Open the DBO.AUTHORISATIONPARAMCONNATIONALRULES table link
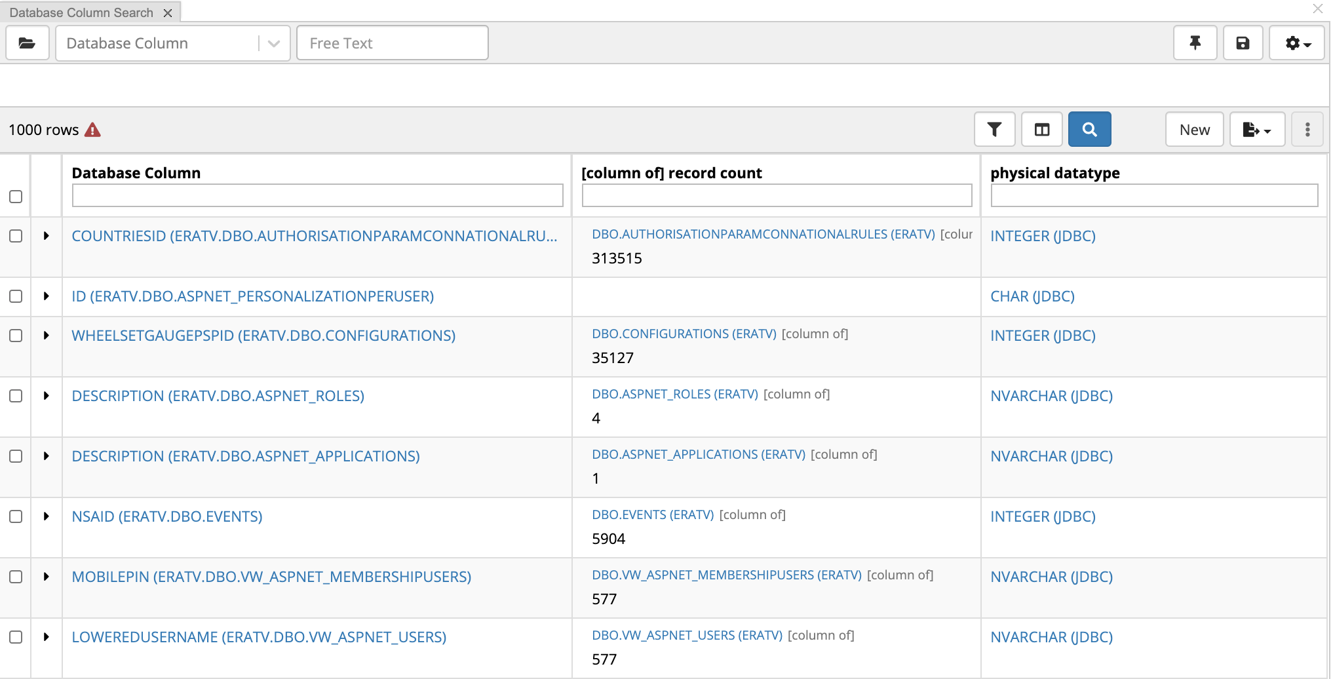 point(763,234)
